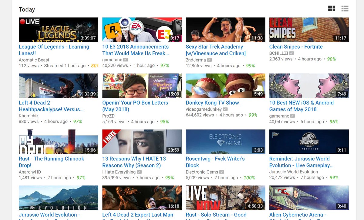This screenshot has width=364, height=220.
Task: Open Rust Running Chinook Drop thumbnail
Action: coord(59,142)
